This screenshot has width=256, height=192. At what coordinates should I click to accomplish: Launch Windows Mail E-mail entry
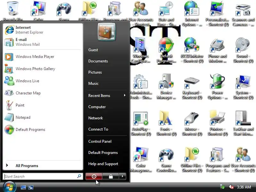[x=43, y=42]
